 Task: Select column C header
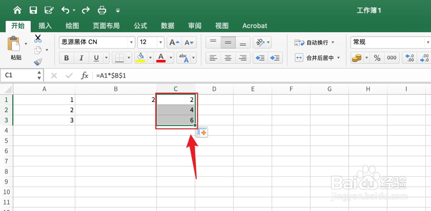click(x=176, y=89)
